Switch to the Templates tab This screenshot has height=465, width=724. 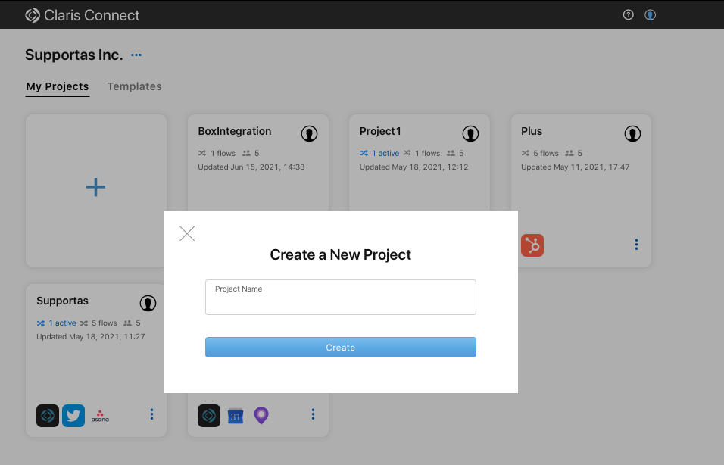pos(134,86)
